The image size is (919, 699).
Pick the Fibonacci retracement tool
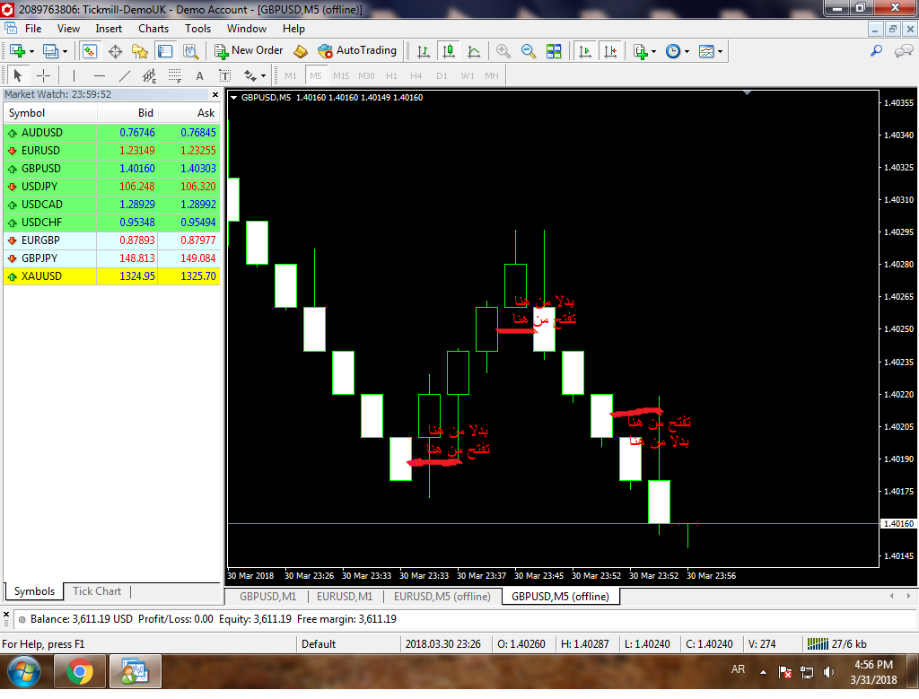(x=175, y=75)
